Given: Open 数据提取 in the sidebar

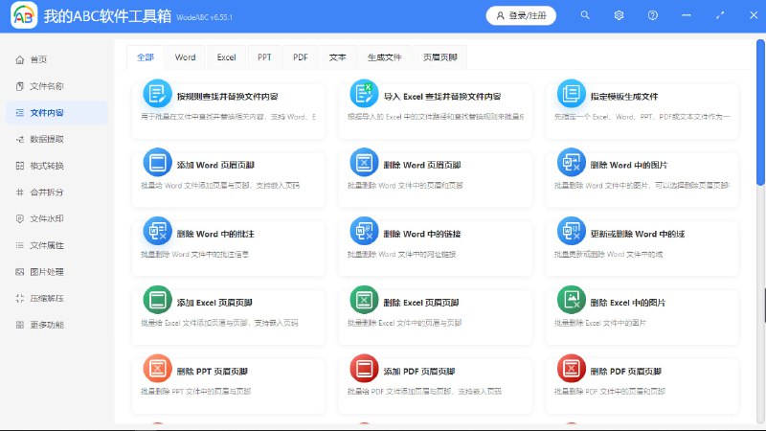Looking at the screenshot, I should pos(47,139).
